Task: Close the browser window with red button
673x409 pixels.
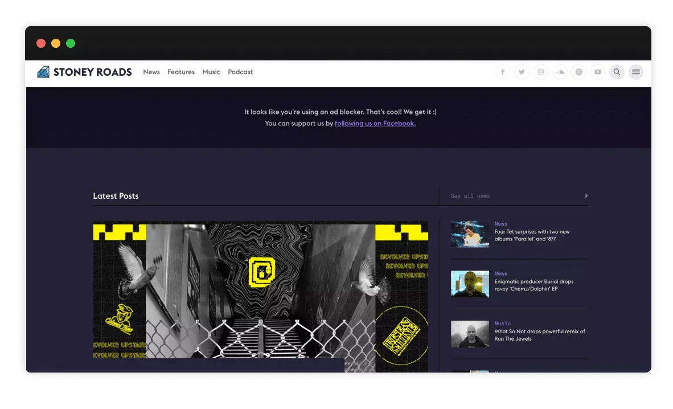Action: pyautogui.click(x=41, y=43)
